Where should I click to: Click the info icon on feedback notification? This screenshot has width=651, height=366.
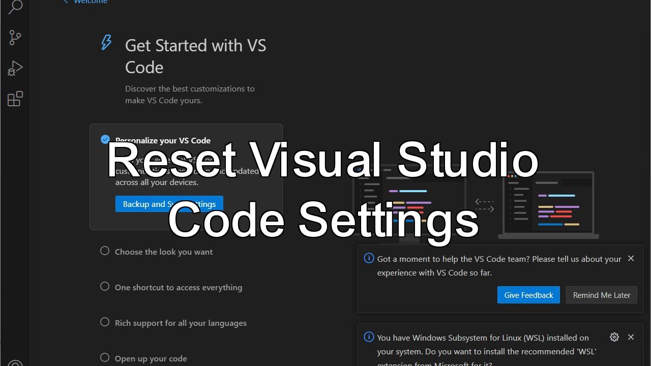[x=369, y=258]
